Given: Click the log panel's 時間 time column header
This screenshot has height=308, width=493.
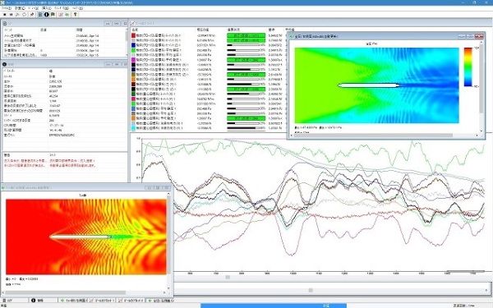Looking at the screenshot, I should tap(79, 30).
